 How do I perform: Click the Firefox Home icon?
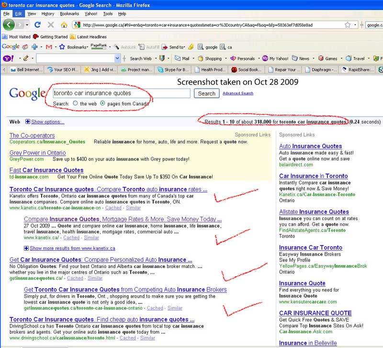[64, 25]
